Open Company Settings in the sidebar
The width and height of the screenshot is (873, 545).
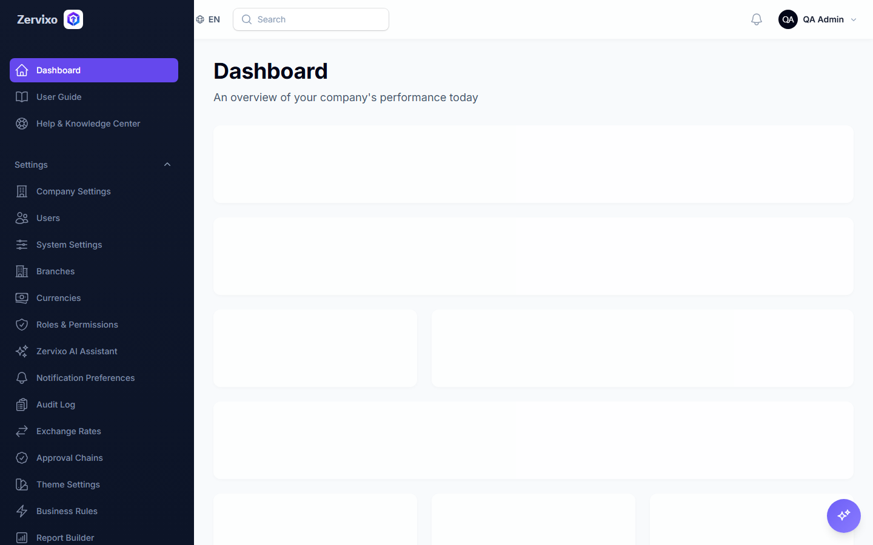(x=94, y=191)
